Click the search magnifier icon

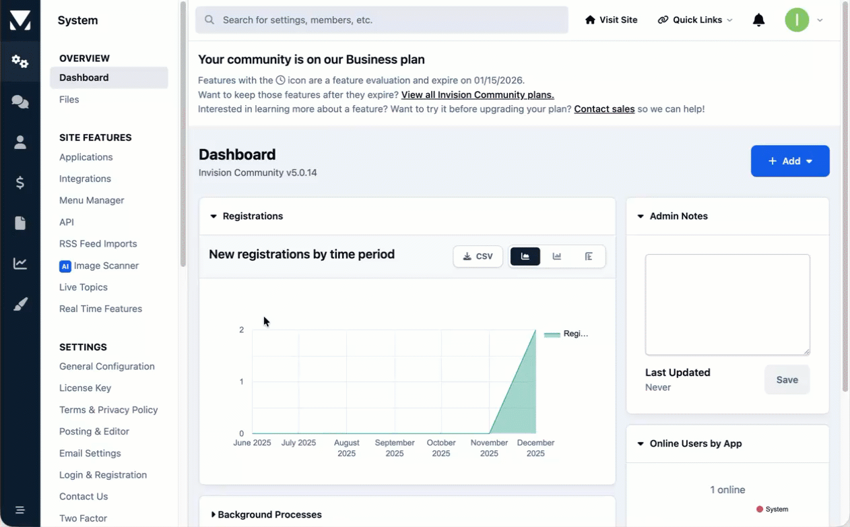click(x=209, y=20)
